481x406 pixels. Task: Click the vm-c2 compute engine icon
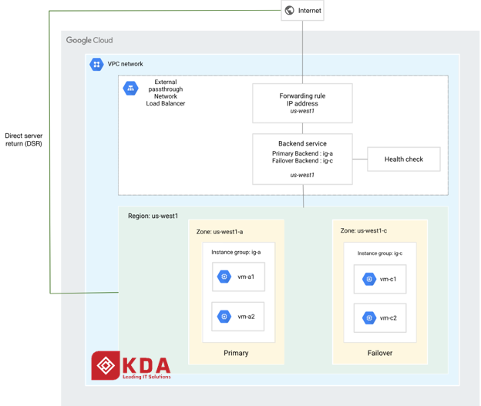click(x=369, y=318)
